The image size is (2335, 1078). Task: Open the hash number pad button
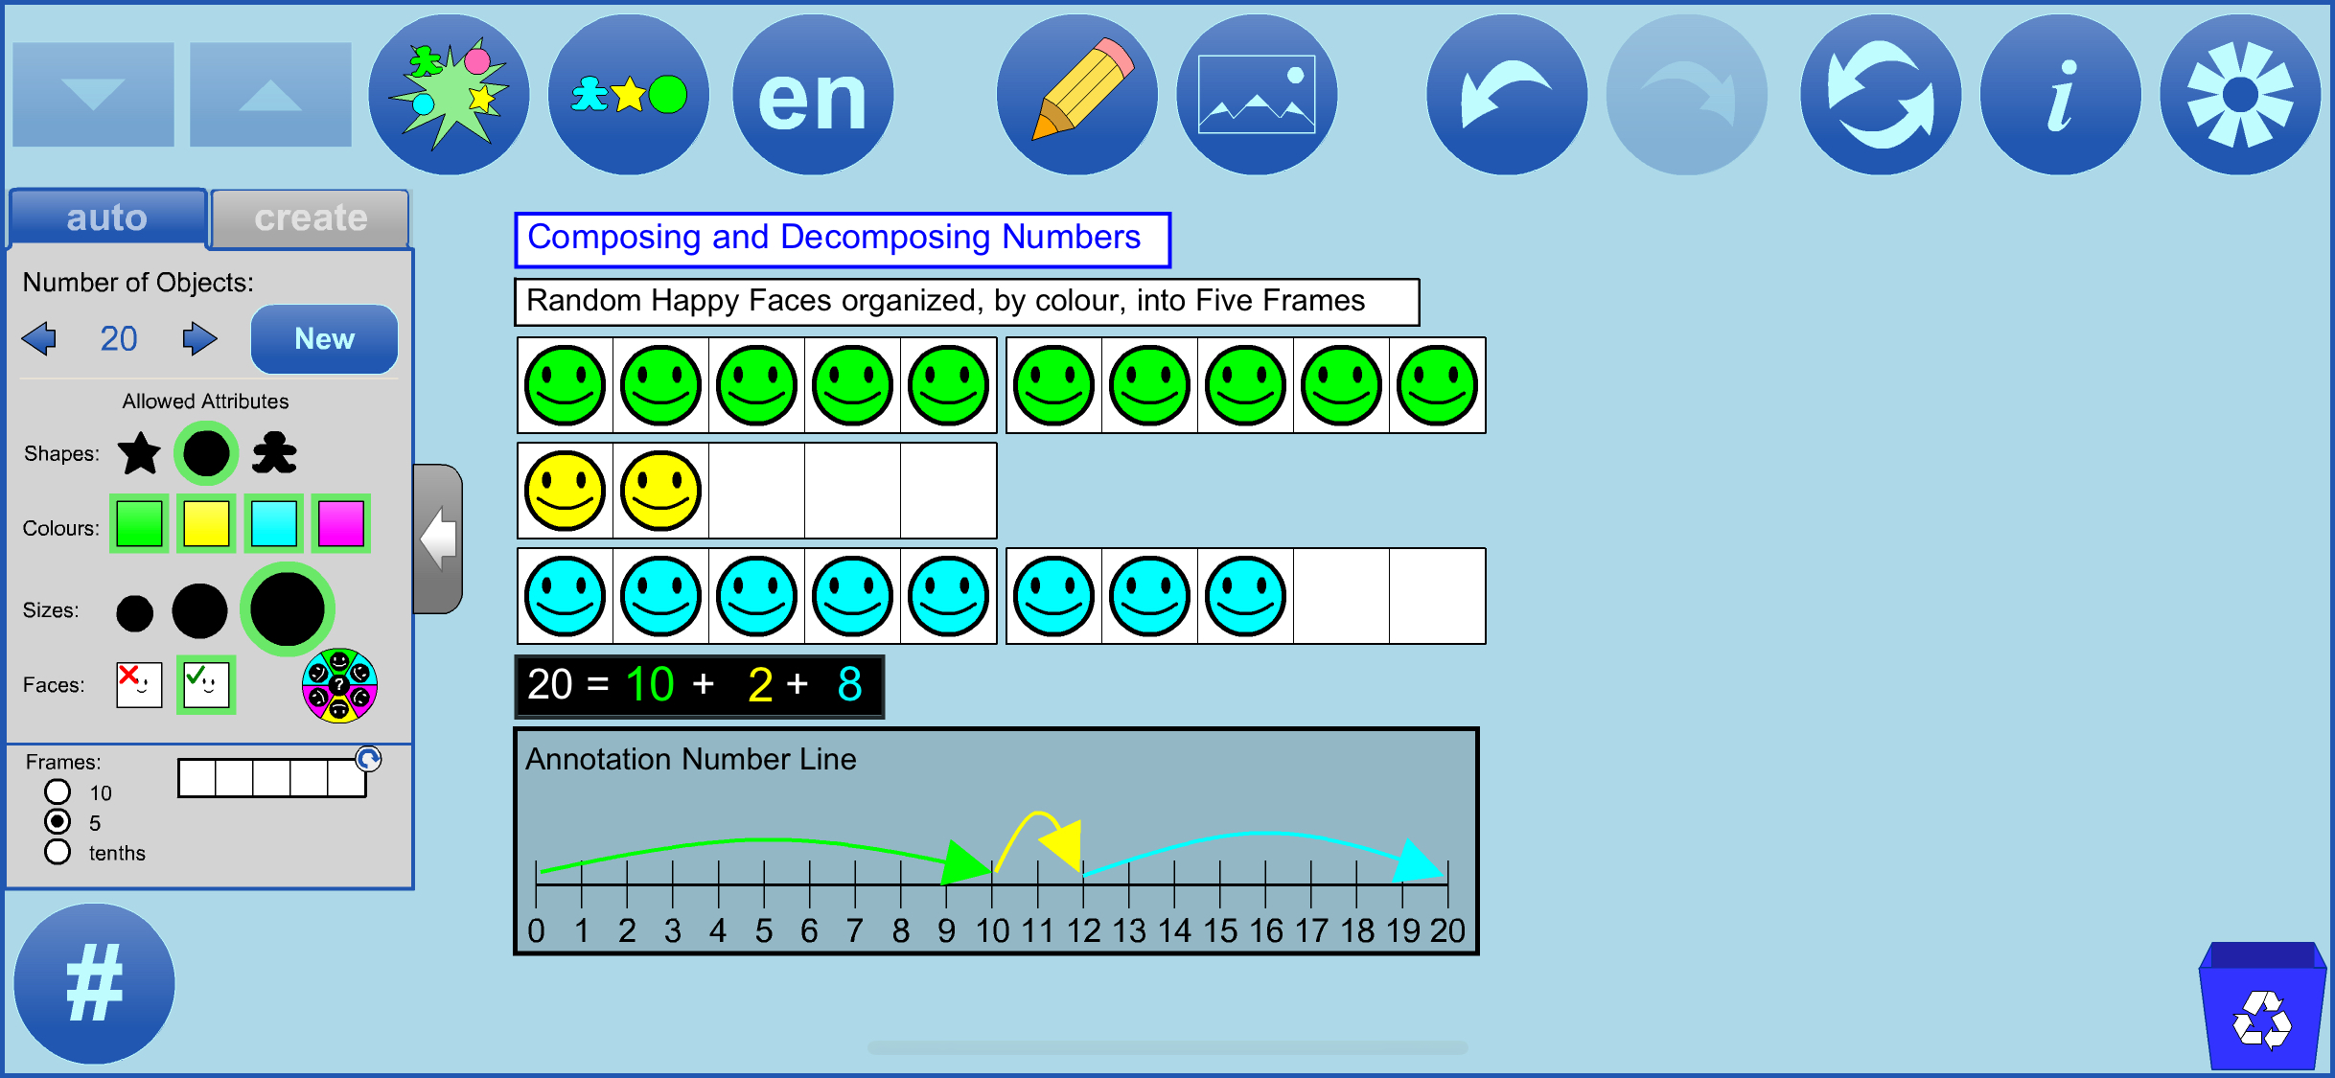pyautogui.click(x=94, y=983)
